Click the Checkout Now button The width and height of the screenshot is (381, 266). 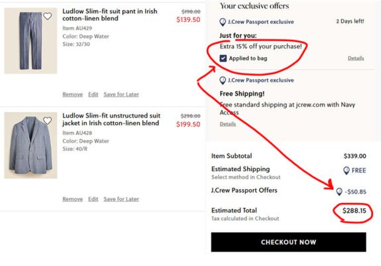[288, 242]
